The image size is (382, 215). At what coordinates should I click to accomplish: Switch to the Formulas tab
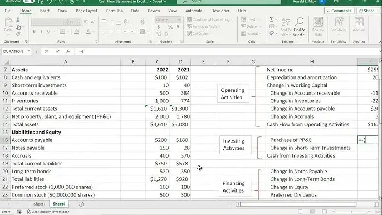[x=114, y=11]
